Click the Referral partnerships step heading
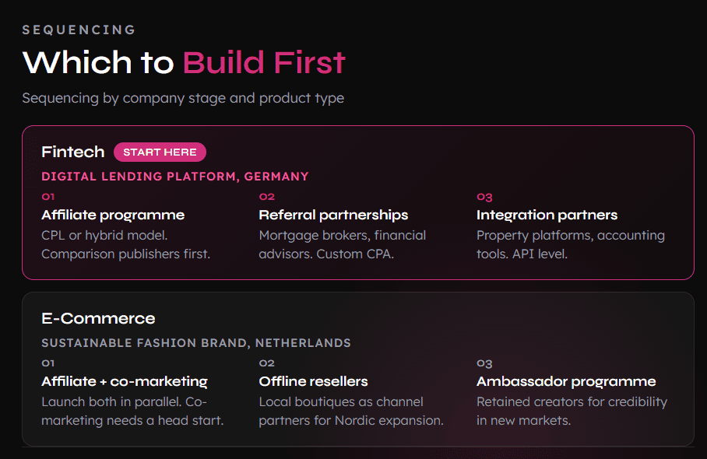 pyautogui.click(x=333, y=215)
